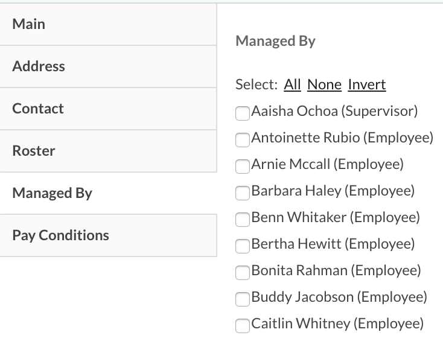Invert the current selection
Viewport: 443px width, 338px height.
pyautogui.click(x=367, y=84)
